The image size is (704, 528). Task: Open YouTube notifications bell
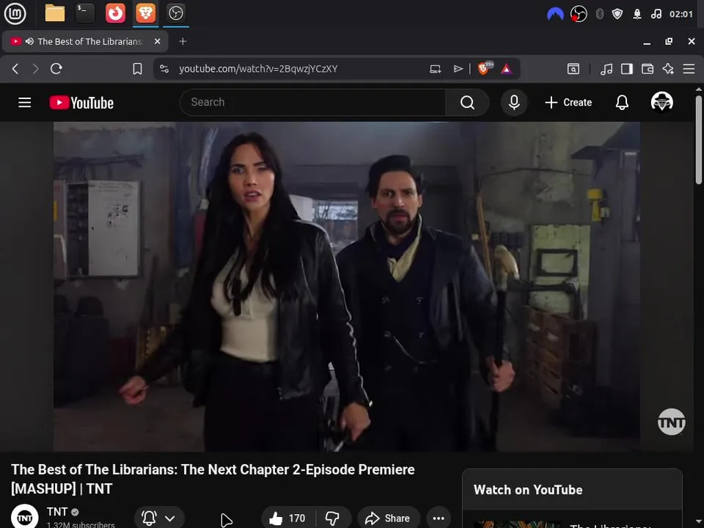(622, 103)
